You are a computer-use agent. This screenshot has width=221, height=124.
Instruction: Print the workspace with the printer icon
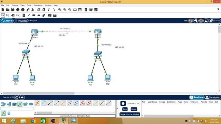pyautogui.click(x=18, y=10)
